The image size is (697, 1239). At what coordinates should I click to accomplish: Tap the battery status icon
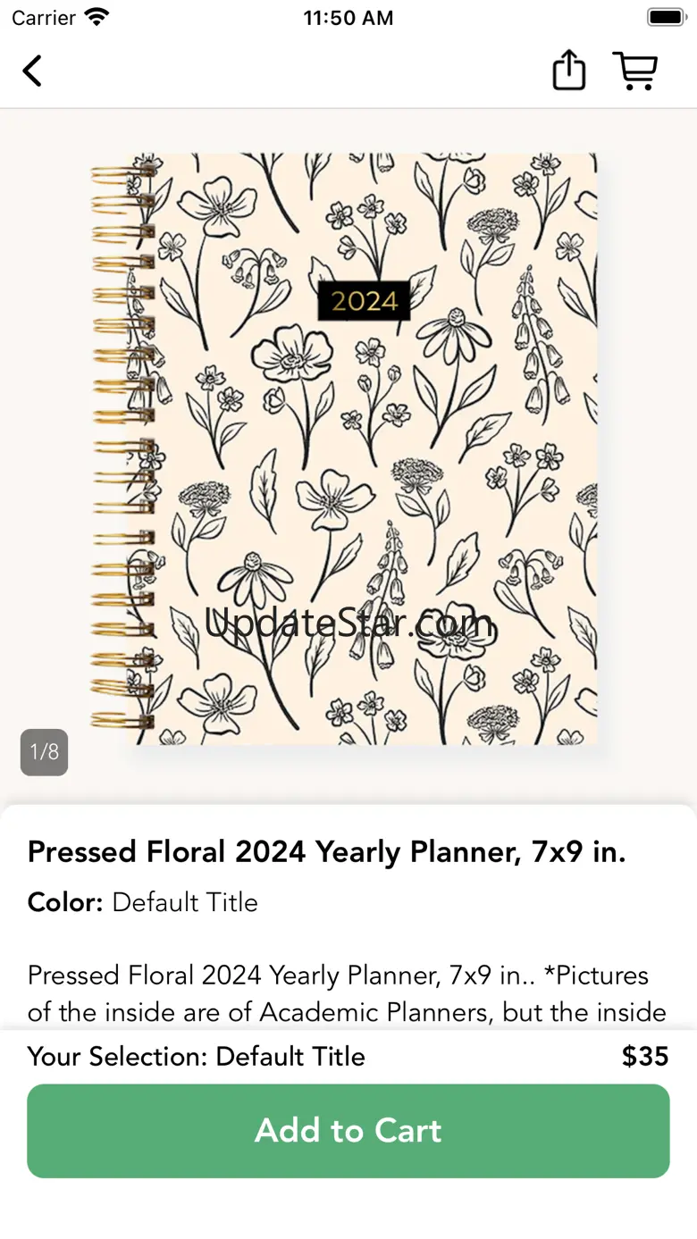pos(666,17)
